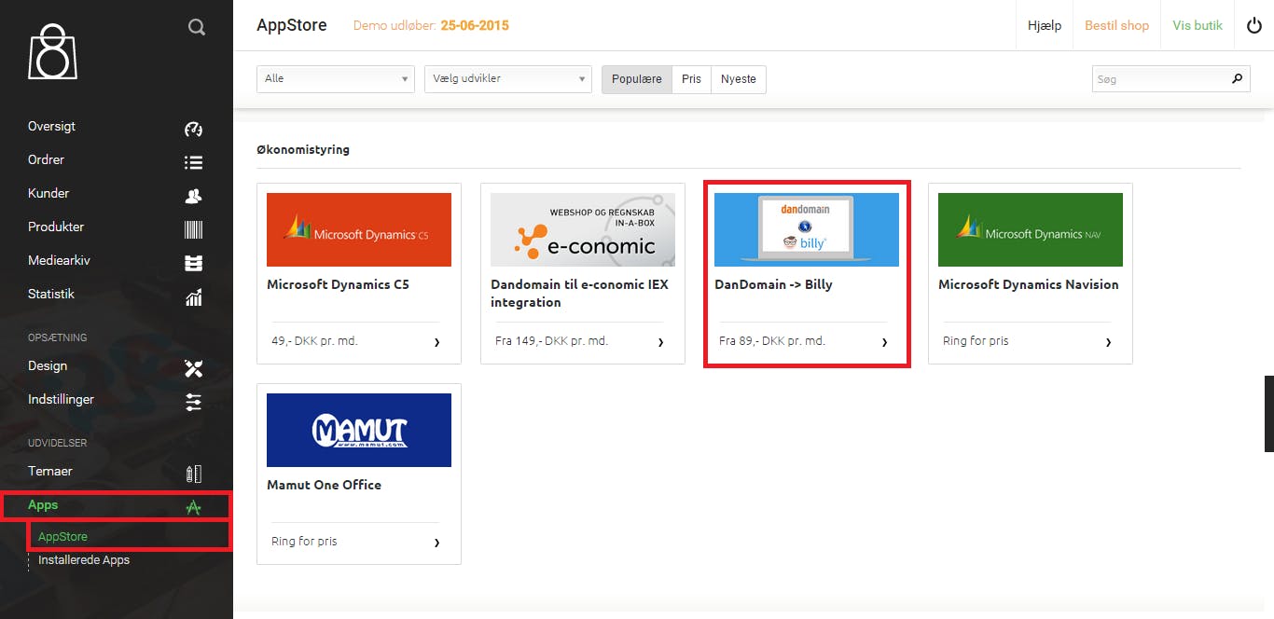The width and height of the screenshot is (1274, 619).
Task: Click the arrow next to Fra 149,- DKK
Action: click(660, 342)
